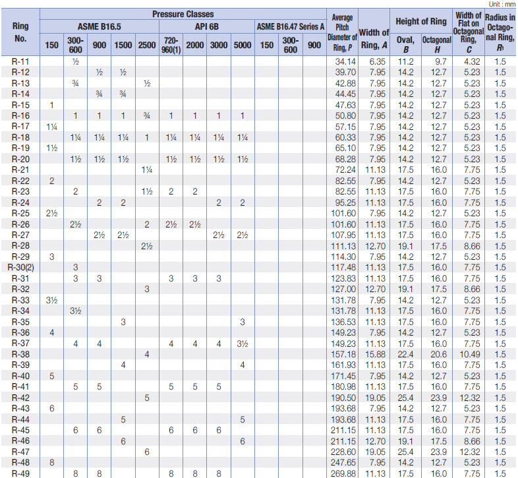This screenshot has width=518, height=478.
Task: Click the Ring No. column header
Action: pos(20,32)
